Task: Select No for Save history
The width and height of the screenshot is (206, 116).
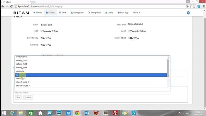Action: click(42, 38)
